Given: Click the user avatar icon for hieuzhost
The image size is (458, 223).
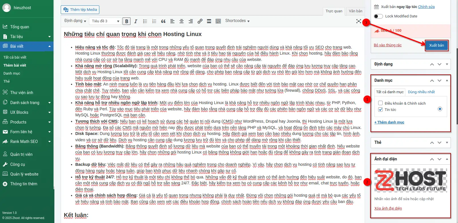Looking at the screenshot, I should pyautogui.click(x=7, y=8).
